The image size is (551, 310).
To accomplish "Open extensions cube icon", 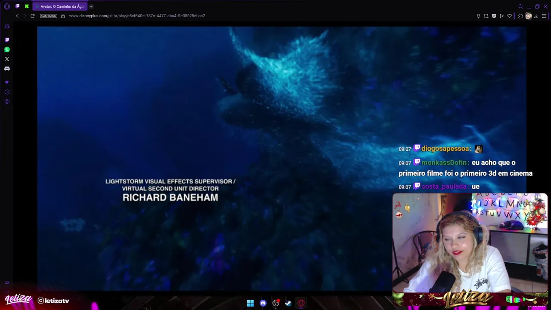I will (x=520, y=16).
